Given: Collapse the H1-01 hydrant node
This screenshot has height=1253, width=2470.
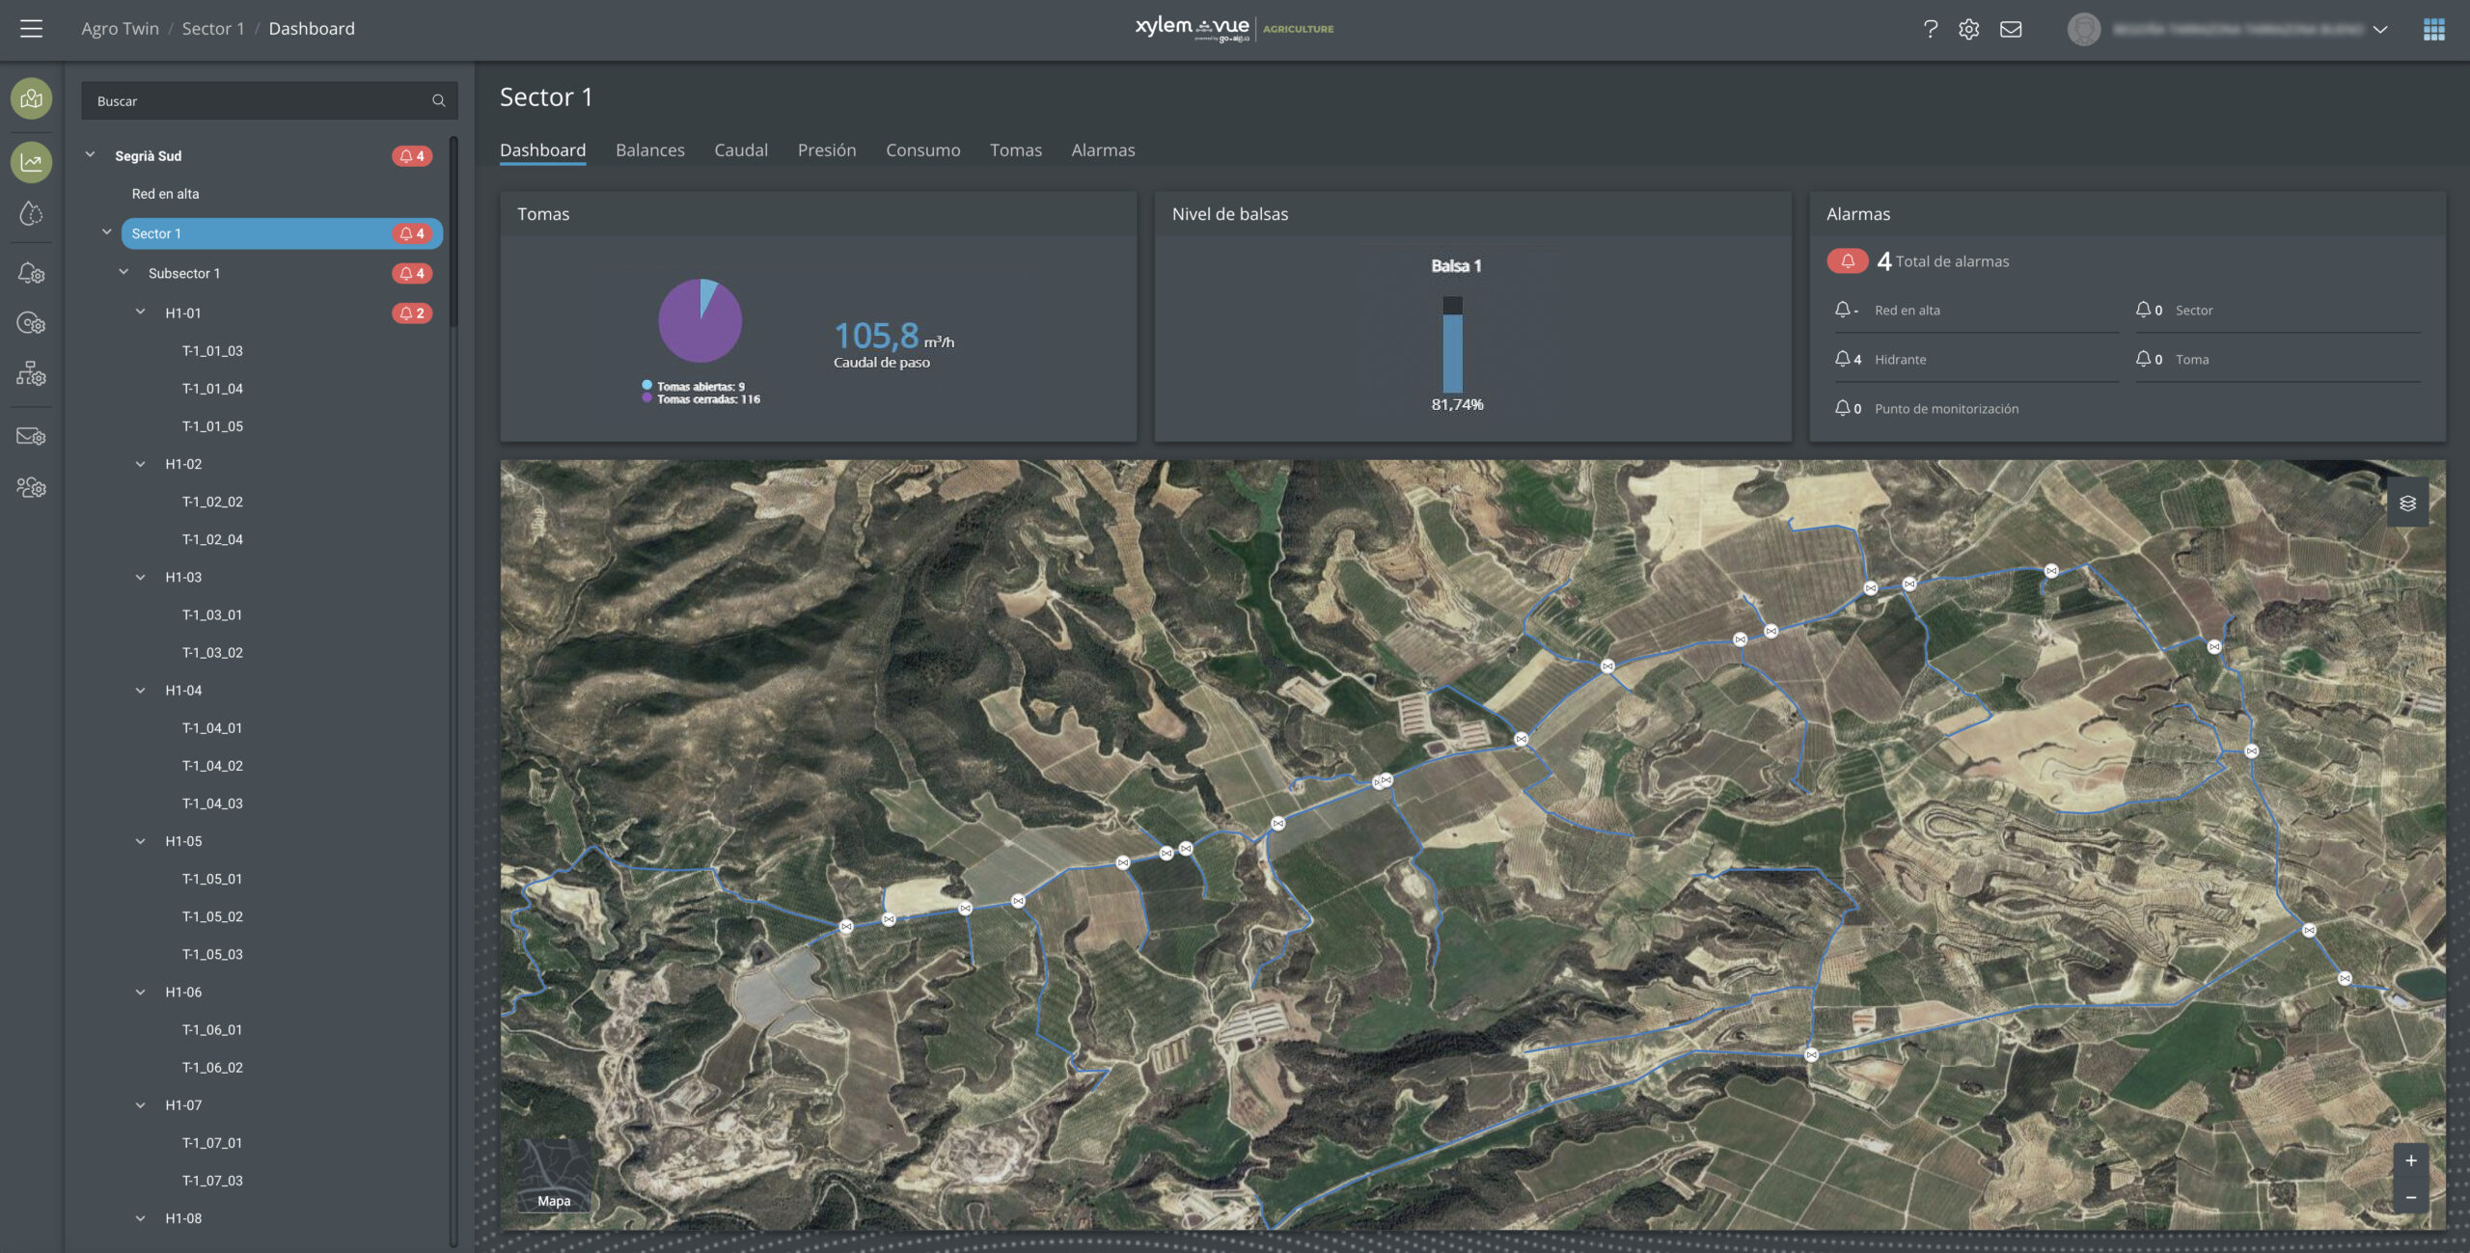Looking at the screenshot, I should 141,313.
